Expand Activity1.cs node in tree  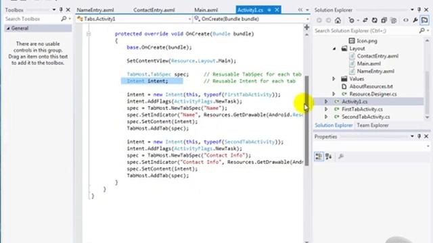click(326, 102)
